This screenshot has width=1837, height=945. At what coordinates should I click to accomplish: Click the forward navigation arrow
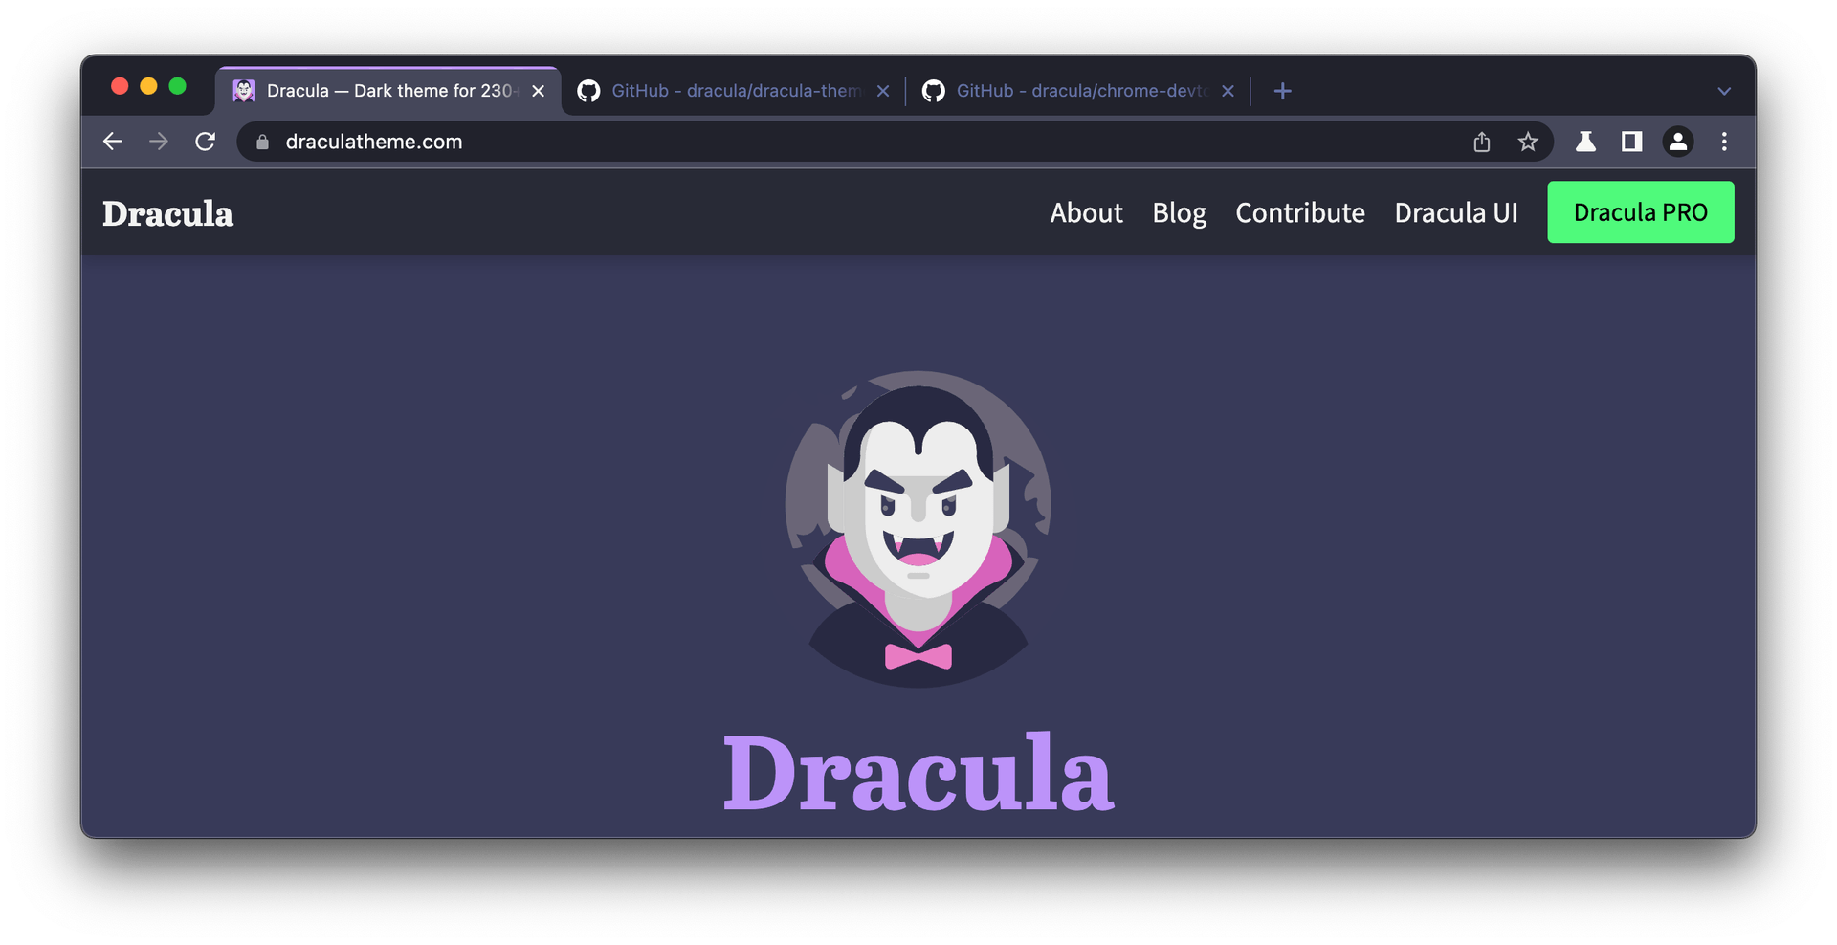(x=158, y=141)
